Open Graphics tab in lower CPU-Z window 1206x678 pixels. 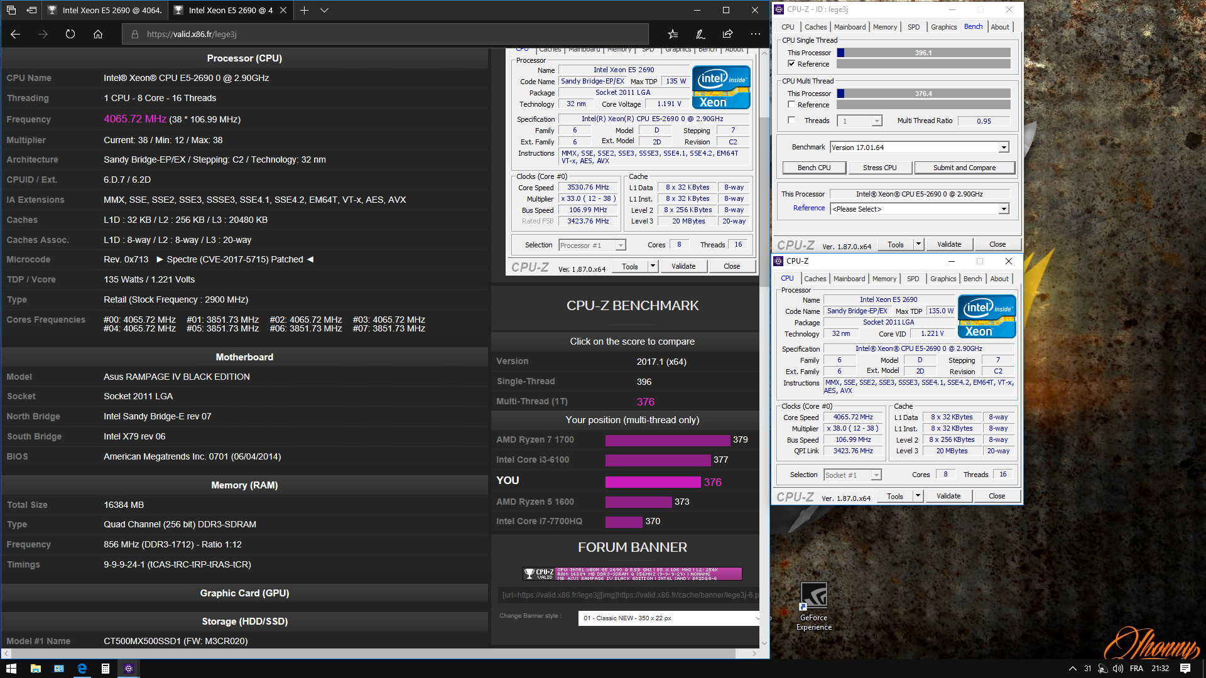943,279
